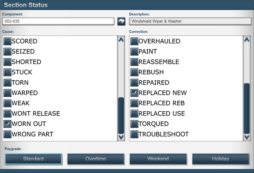This screenshot has width=254, height=173.
Task: Click Correction list scroll down arrow
Action: 247,137
